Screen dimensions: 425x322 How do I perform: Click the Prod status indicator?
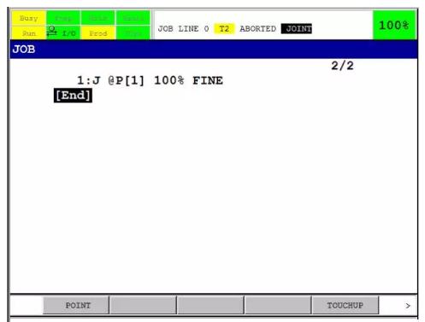coord(98,33)
